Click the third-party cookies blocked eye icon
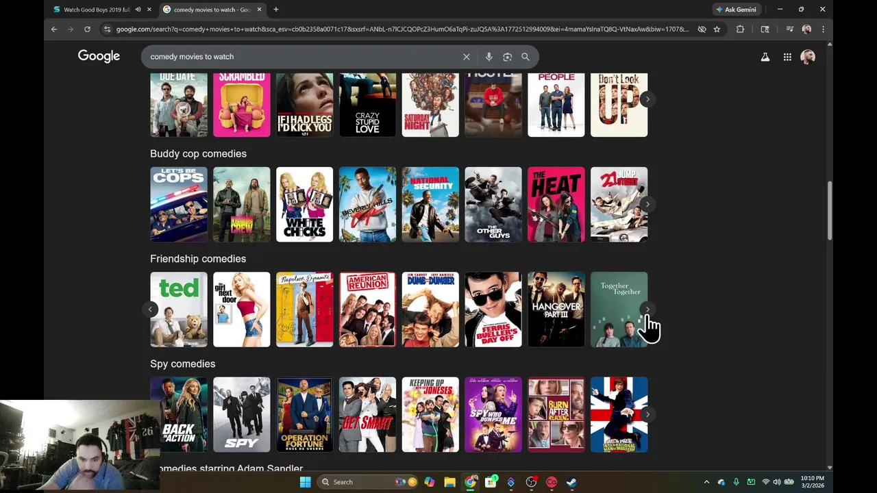This screenshot has height=493, width=877. pyautogui.click(x=702, y=29)
